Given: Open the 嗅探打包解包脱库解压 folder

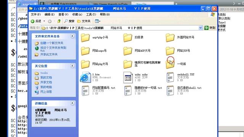Looking at the screenshot, I should tap(142, 64).
